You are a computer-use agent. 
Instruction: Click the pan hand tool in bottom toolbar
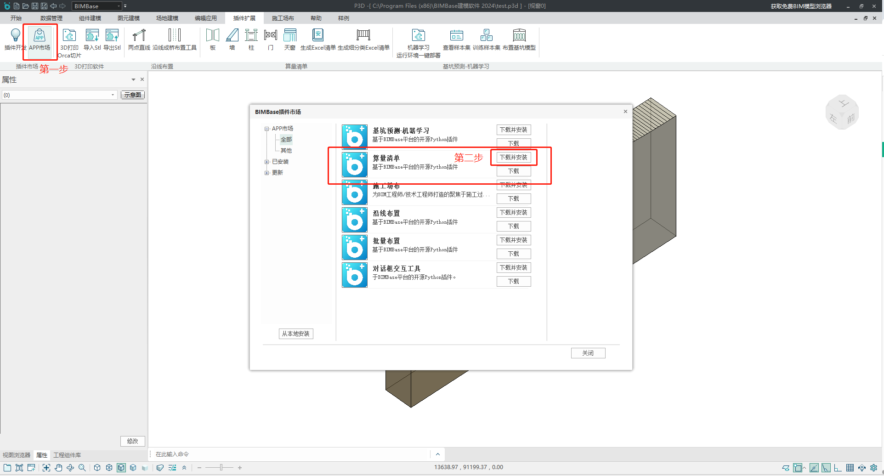pos(58,468)
